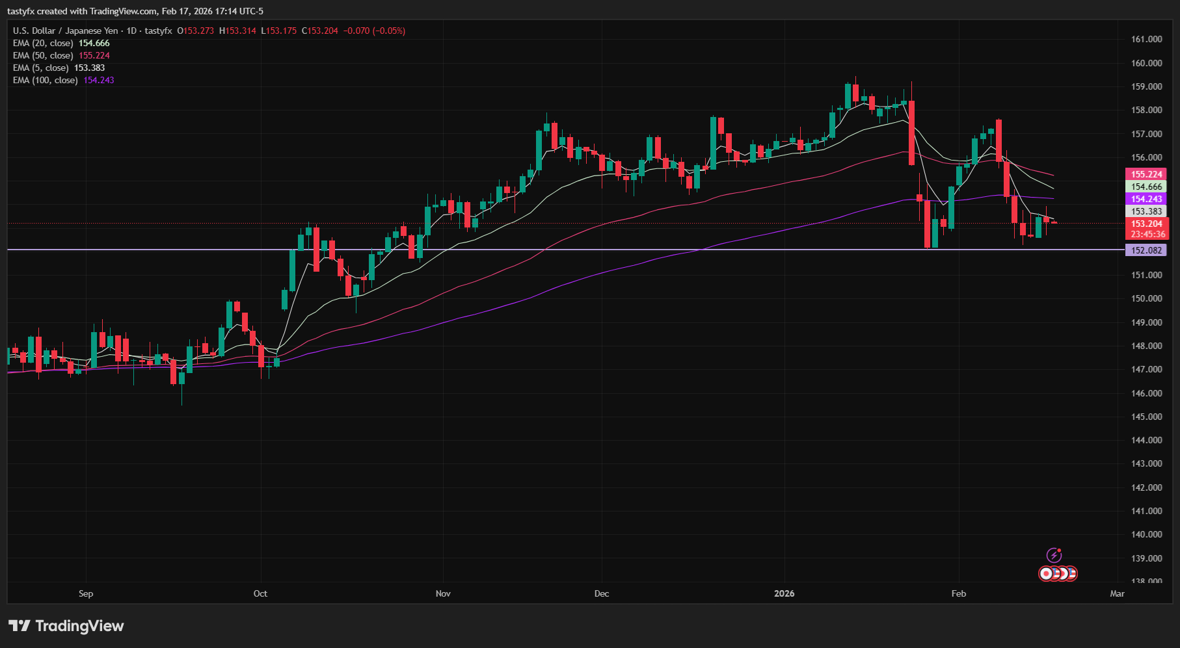Click the rightmost US flag event badge
Viewport: 1180px width, 648px height.
click(1072, 573)
